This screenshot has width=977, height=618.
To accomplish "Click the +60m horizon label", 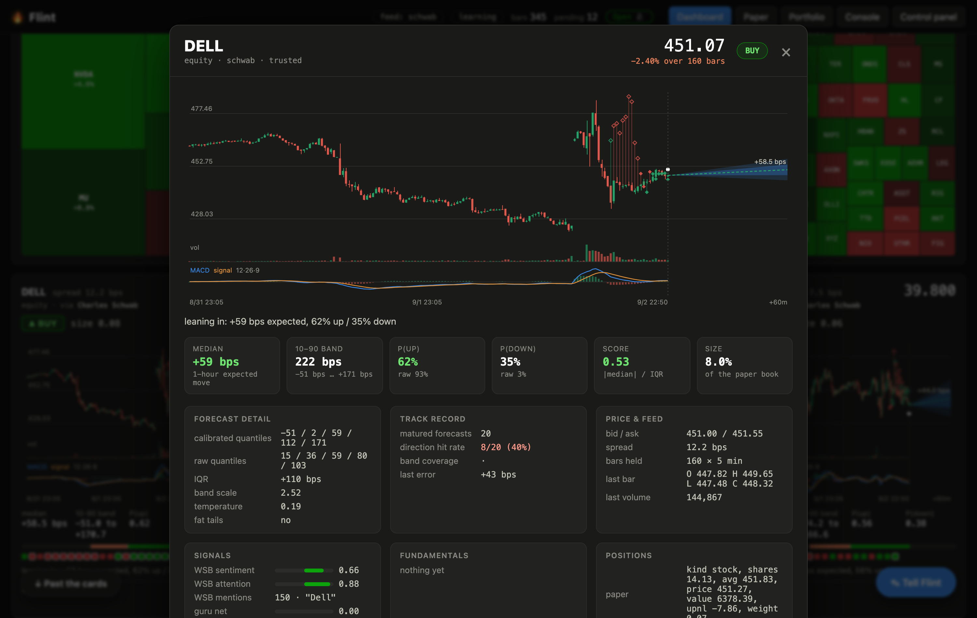I will pyautogui.click(x=778, y=302).
